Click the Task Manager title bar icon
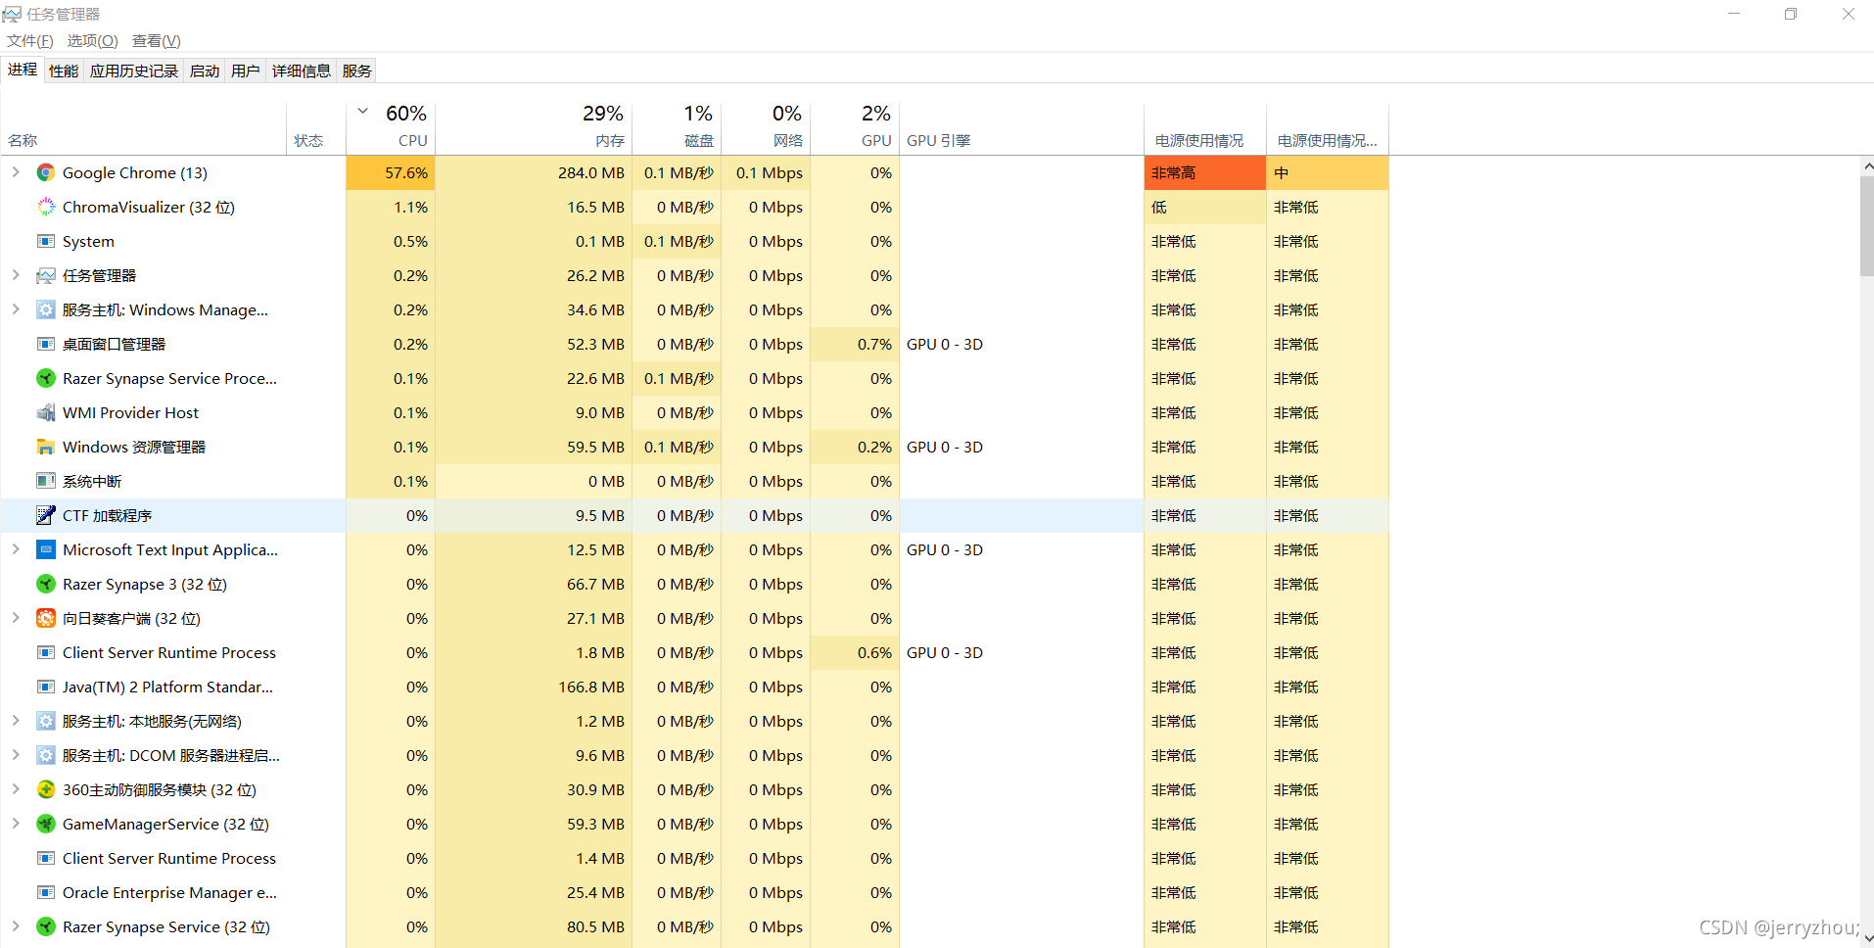Screen dimensions: 1874x948 click(x=12, y=14)
